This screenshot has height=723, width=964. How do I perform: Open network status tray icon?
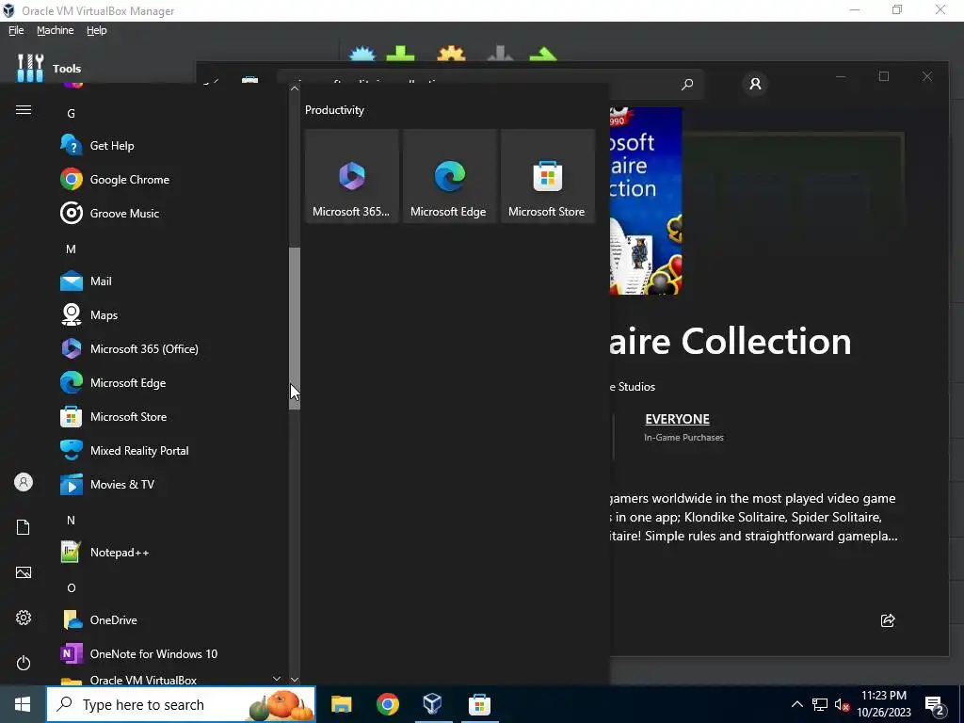click(x=820, y=704)
